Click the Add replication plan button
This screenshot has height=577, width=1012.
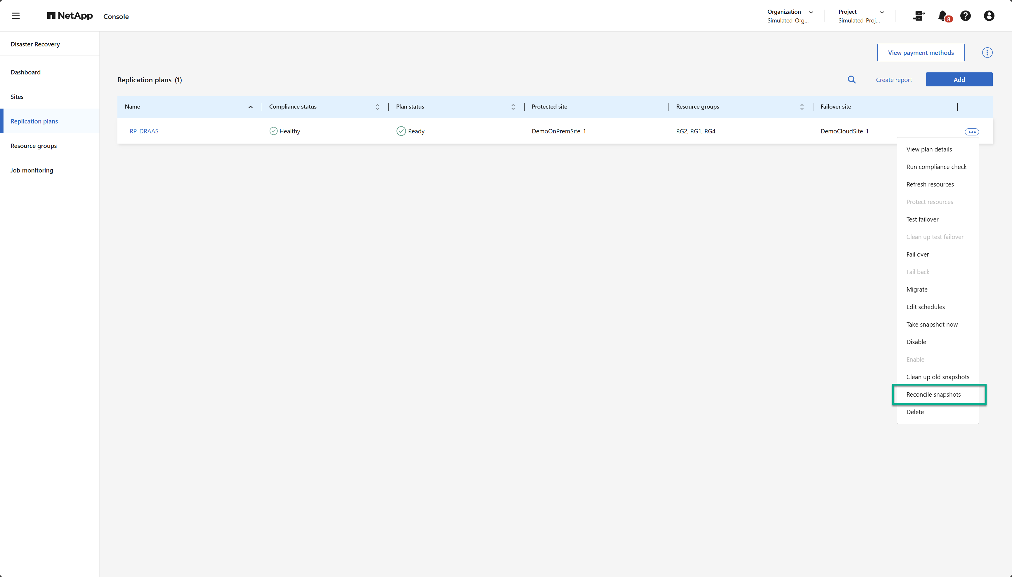coord(959,80)
